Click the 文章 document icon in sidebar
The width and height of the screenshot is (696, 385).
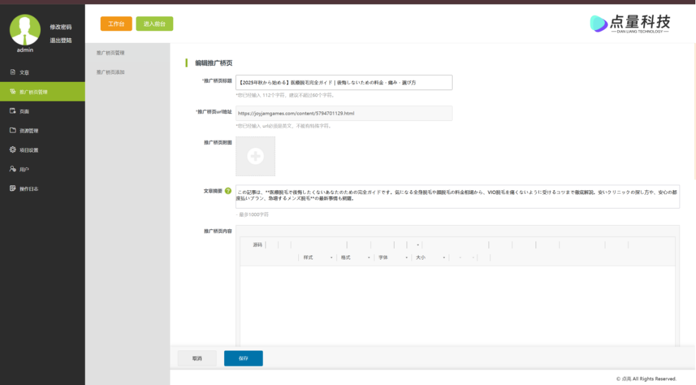[x=13, y=72]
